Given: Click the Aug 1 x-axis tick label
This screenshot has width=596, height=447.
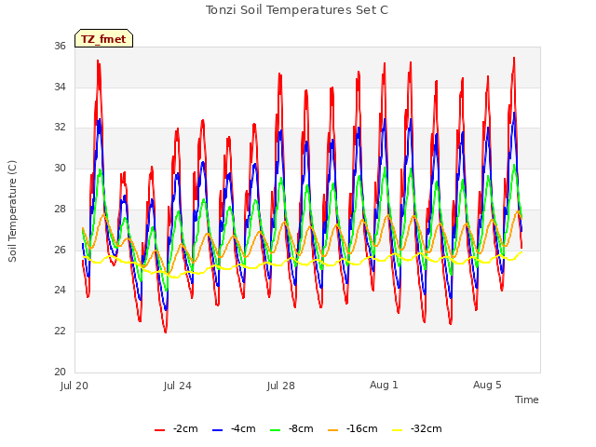Looking at the screenshot, I should (384, 385).
